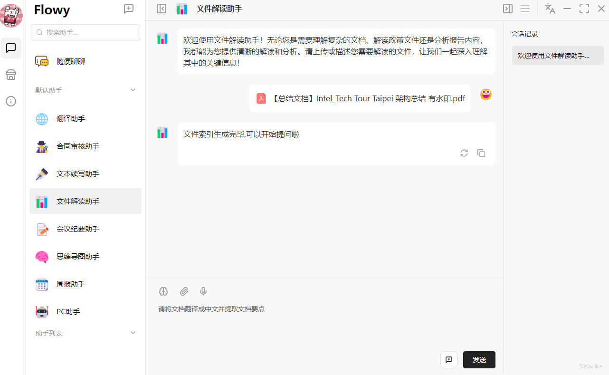Click the attach file paperclip icon
This screenshot has width=609, height=375.
pos(184,291)
